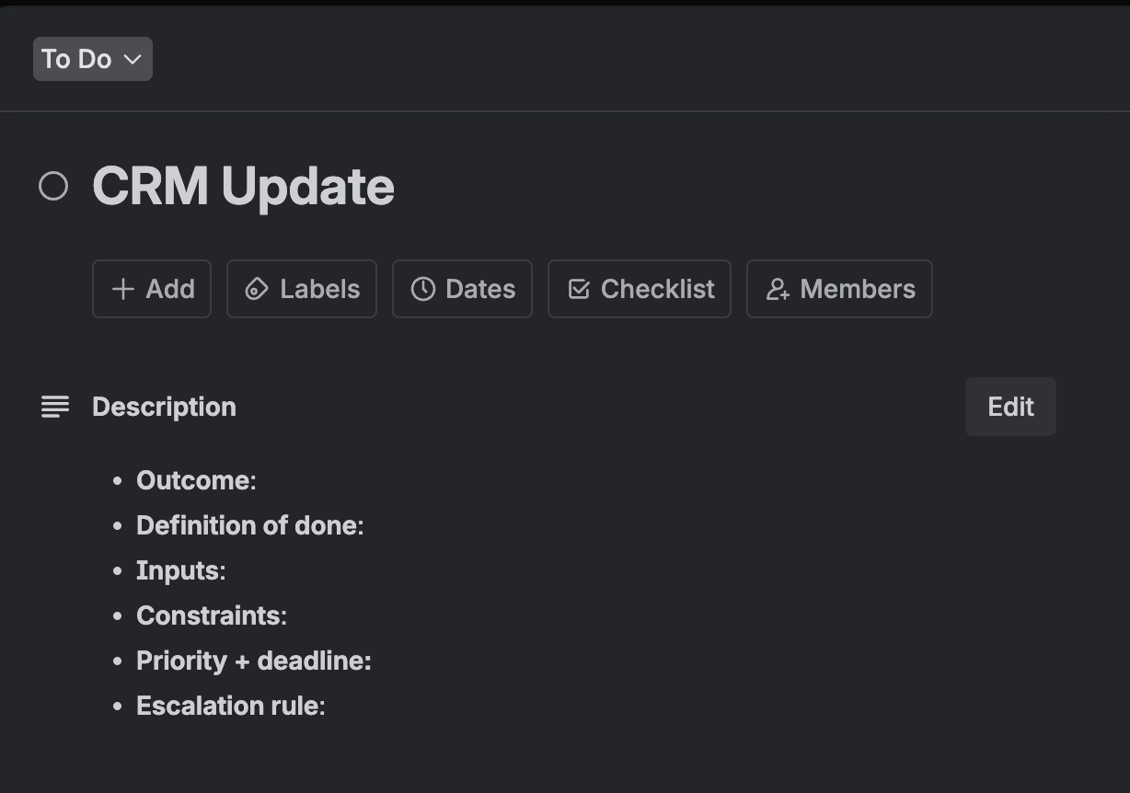
Task: Click the chevron on the To Do button
Action: coord(133,59)
